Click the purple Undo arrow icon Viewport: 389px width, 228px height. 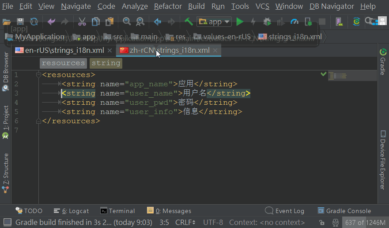[x=51, y=22]
